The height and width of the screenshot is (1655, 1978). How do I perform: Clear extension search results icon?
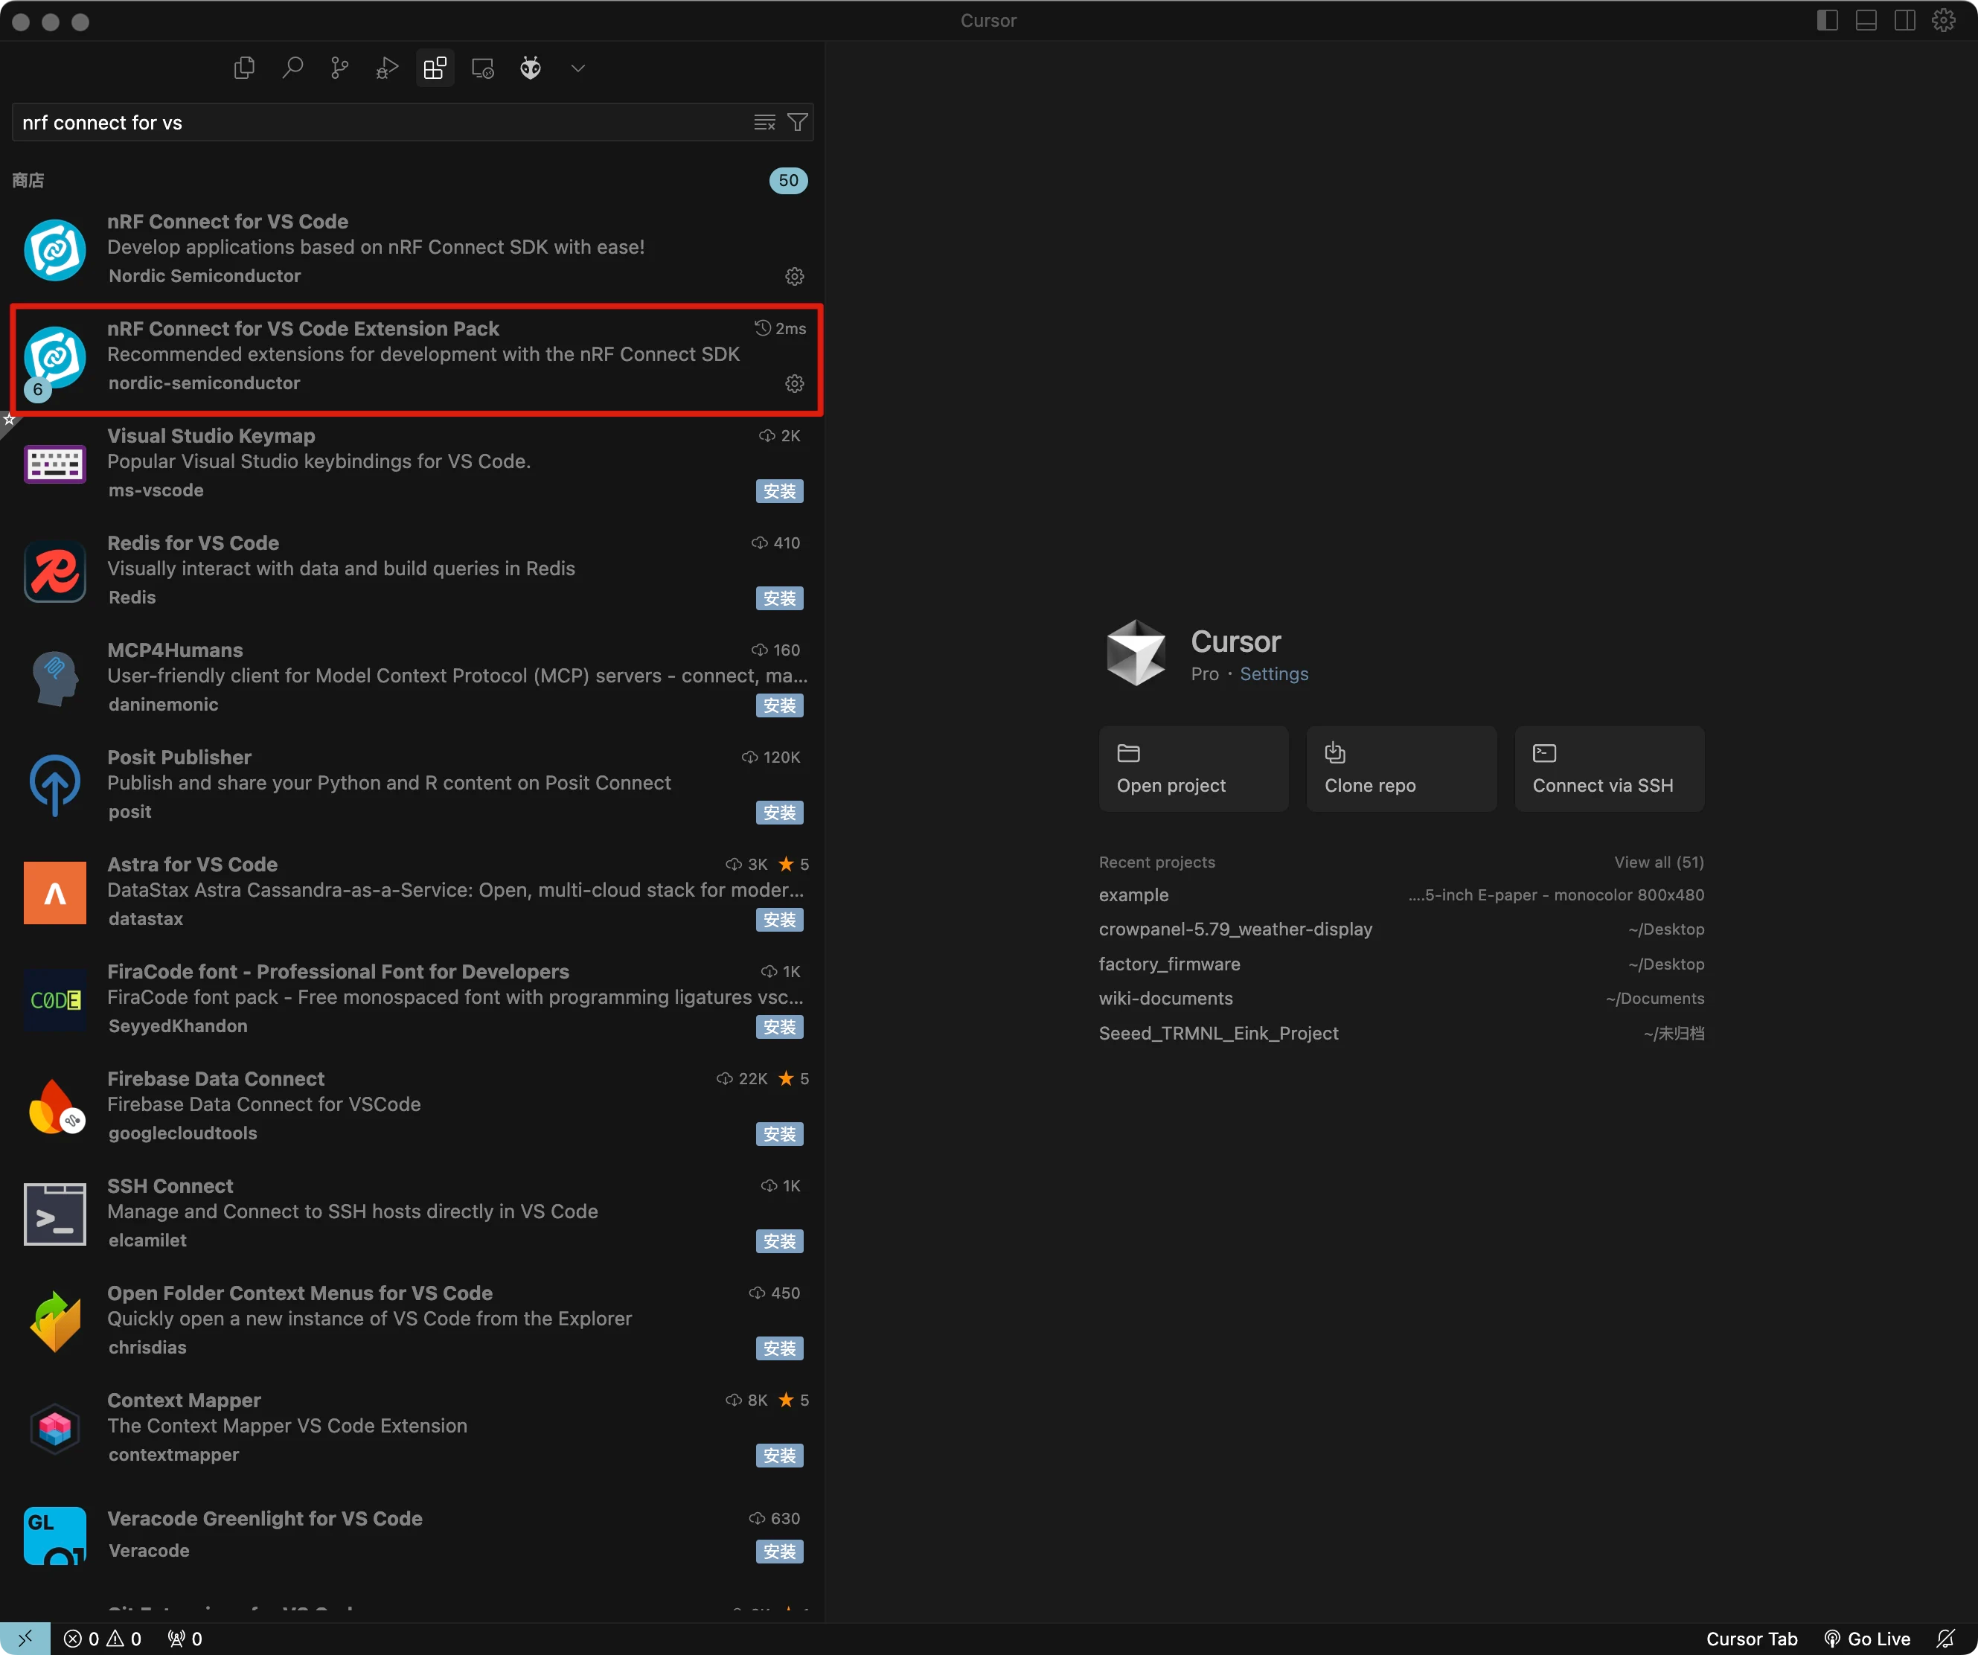[764, 123]
